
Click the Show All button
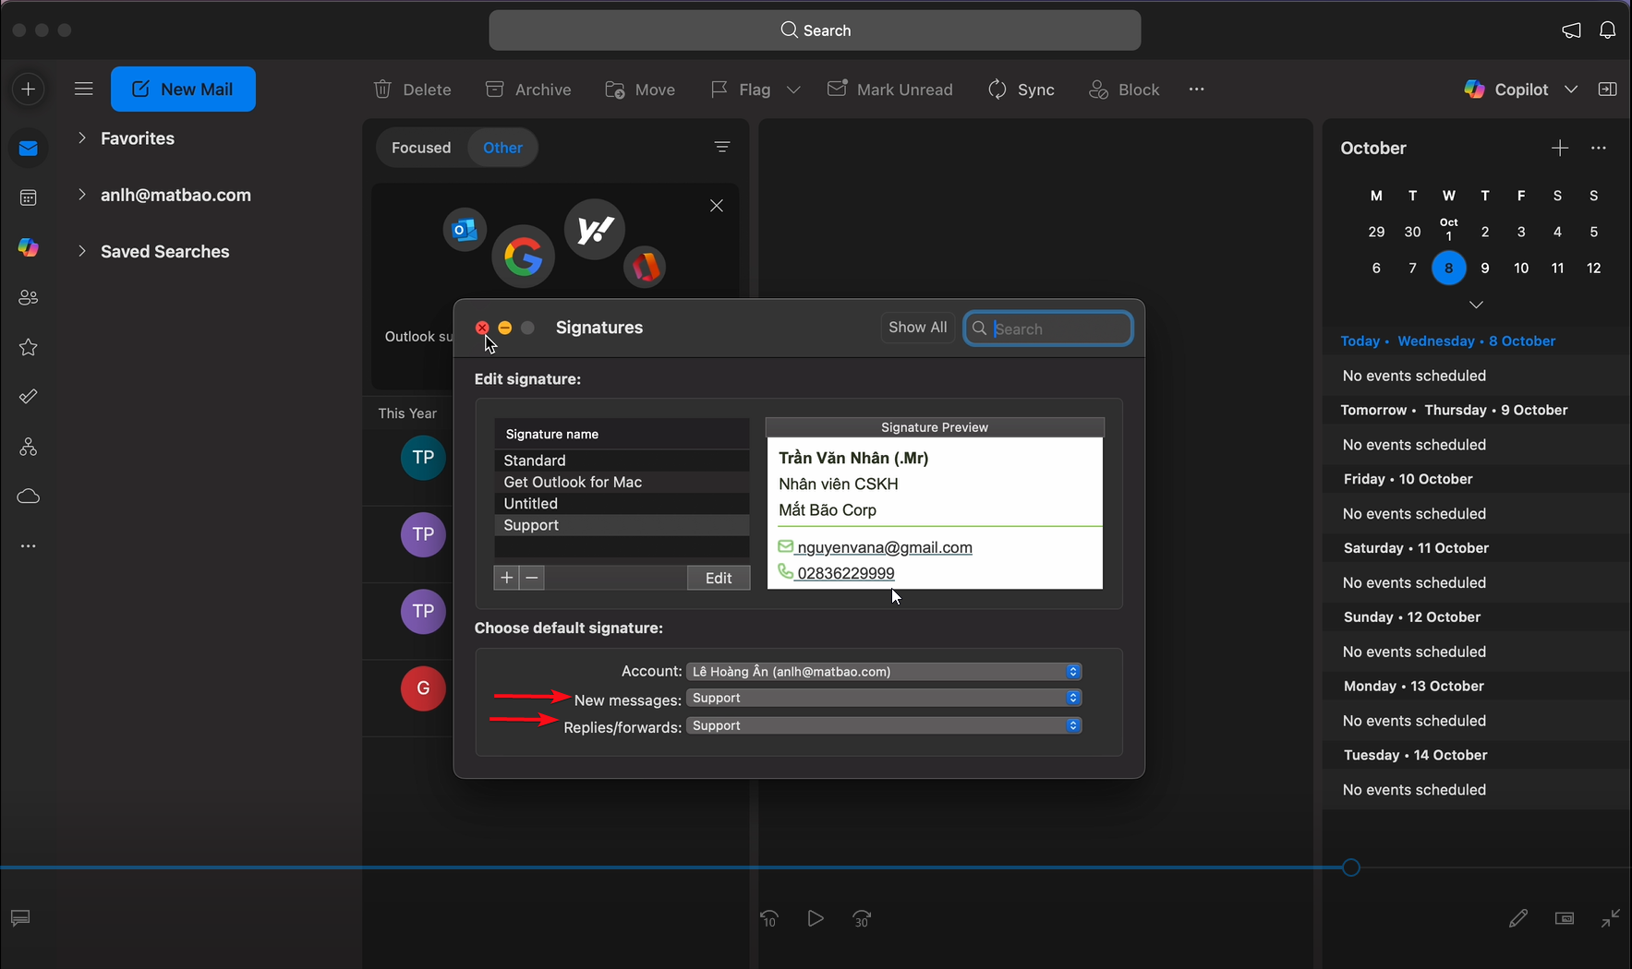point(917,328)
